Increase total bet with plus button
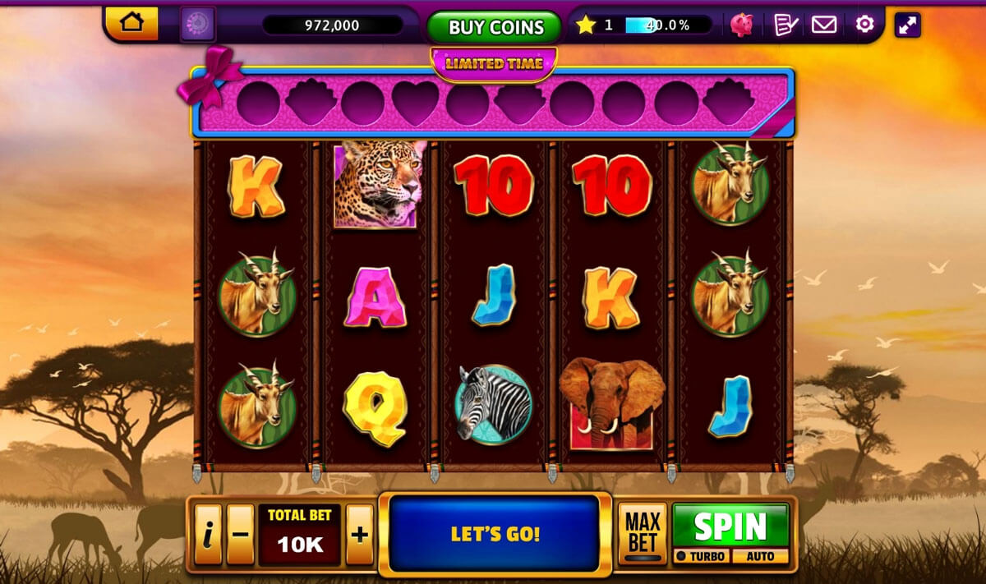Image resolution: width=986 pixels, height=584 pixels. pyautogui.click(x=360, y=535)
